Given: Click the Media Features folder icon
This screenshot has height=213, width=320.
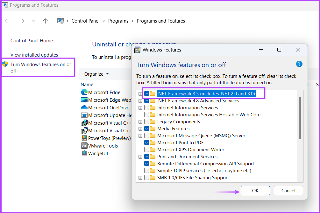Looking at the screenshot, I should 153,128.
